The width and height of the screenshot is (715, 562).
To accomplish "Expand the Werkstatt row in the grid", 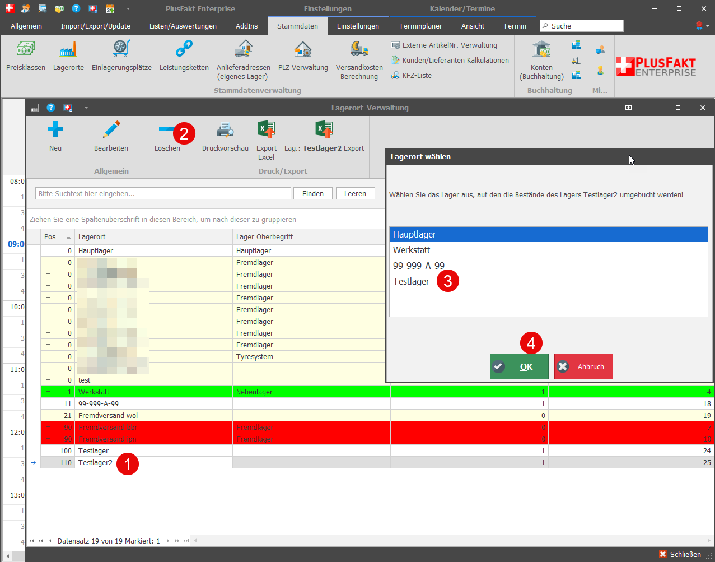I will [48, 392].
